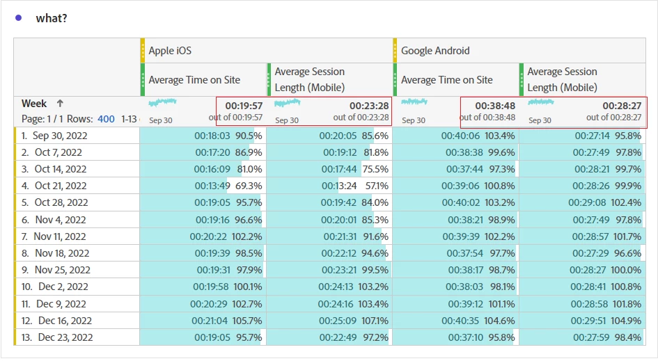Click the cell 00:20:22 102.2%
Viewport: 658px width, 361px height.
click(x=203, y=236)
